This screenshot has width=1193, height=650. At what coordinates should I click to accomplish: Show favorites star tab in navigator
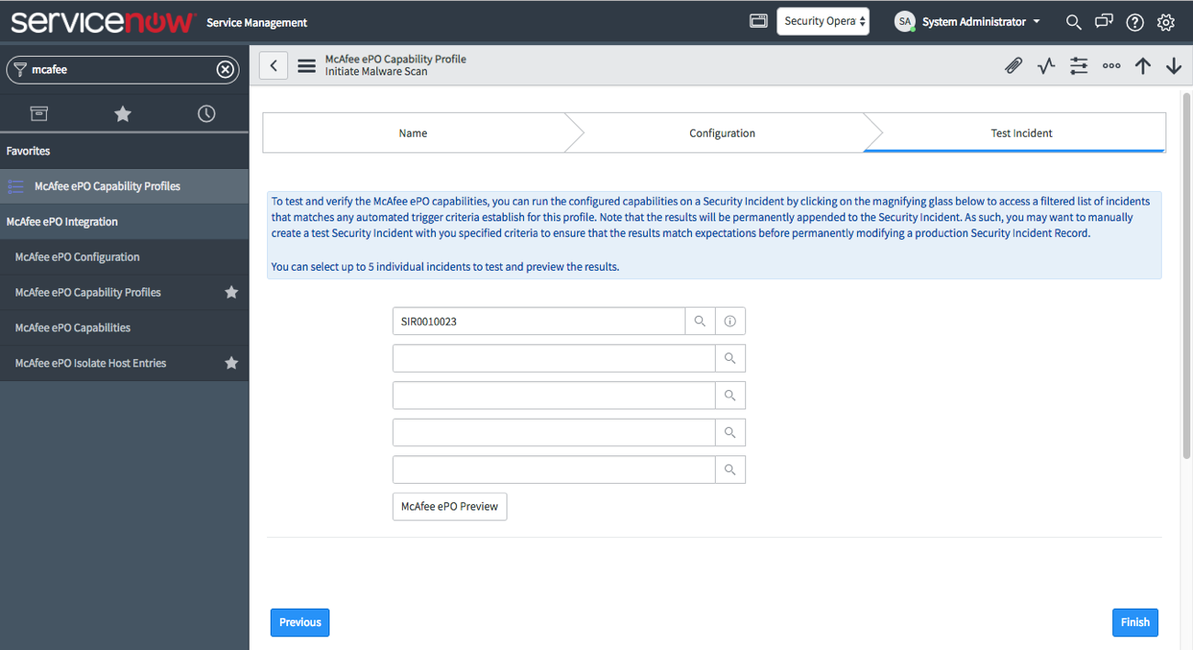pyautogui.click(x=123, y=114)
